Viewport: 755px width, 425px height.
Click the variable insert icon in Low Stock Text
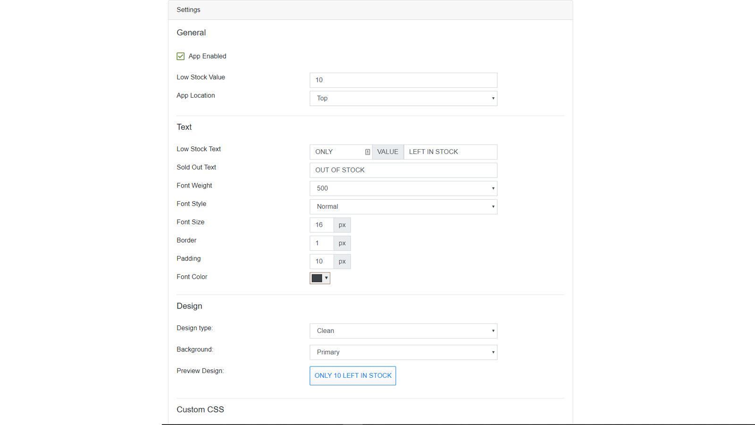coord(368,152)
